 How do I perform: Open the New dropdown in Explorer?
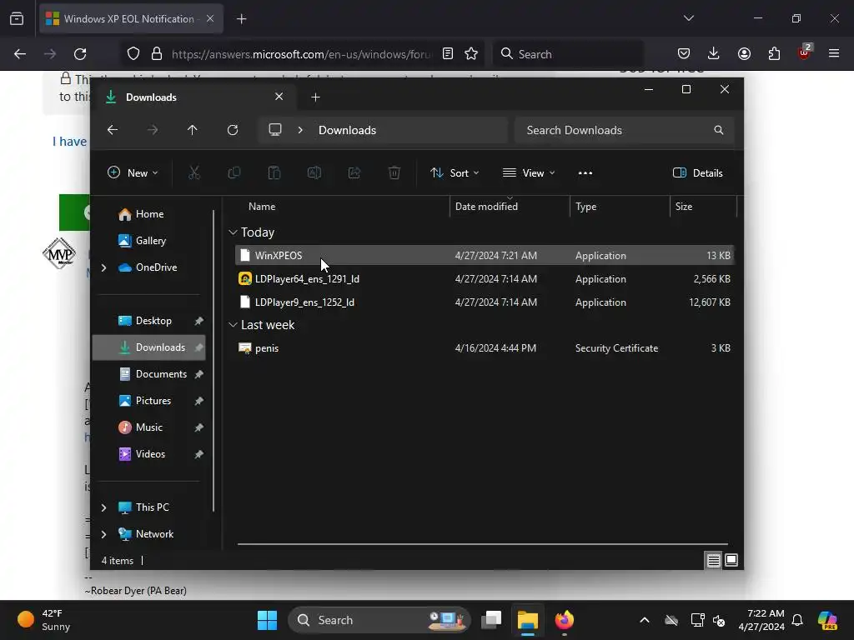point(133,173)
